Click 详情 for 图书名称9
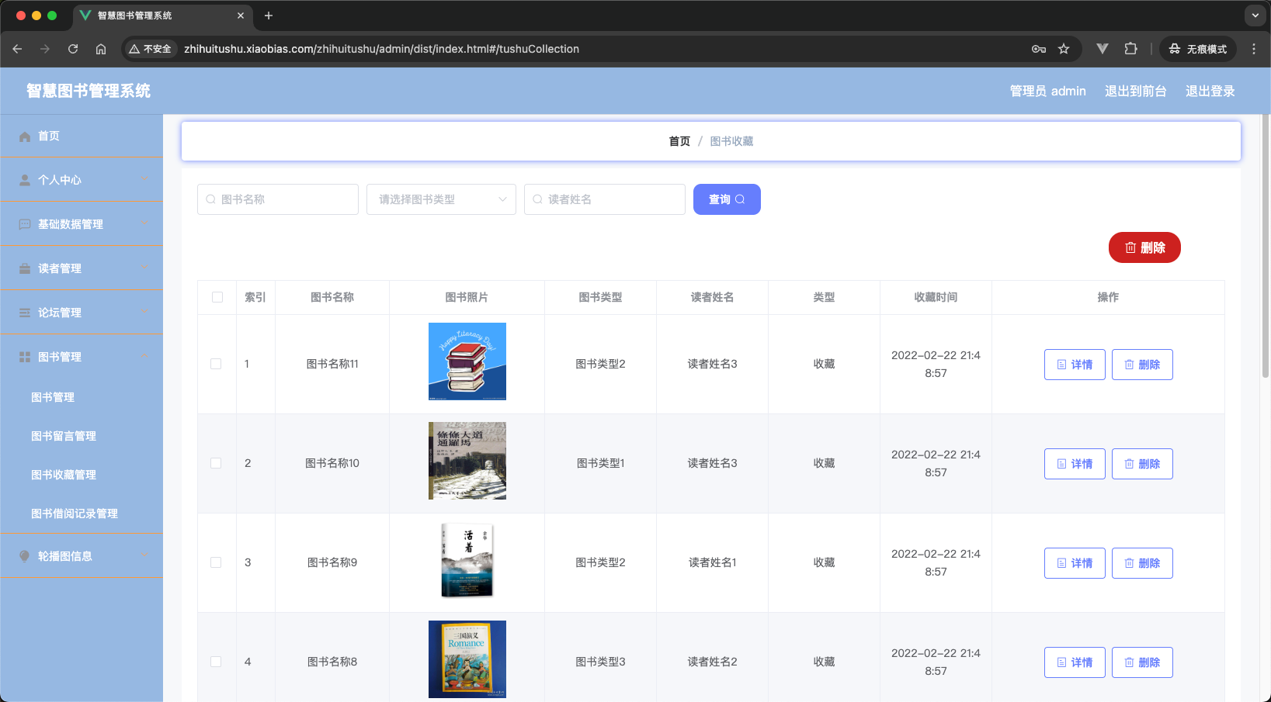Image resolution: width=1271 pixels, height=702 pixels. point(1075,563)
